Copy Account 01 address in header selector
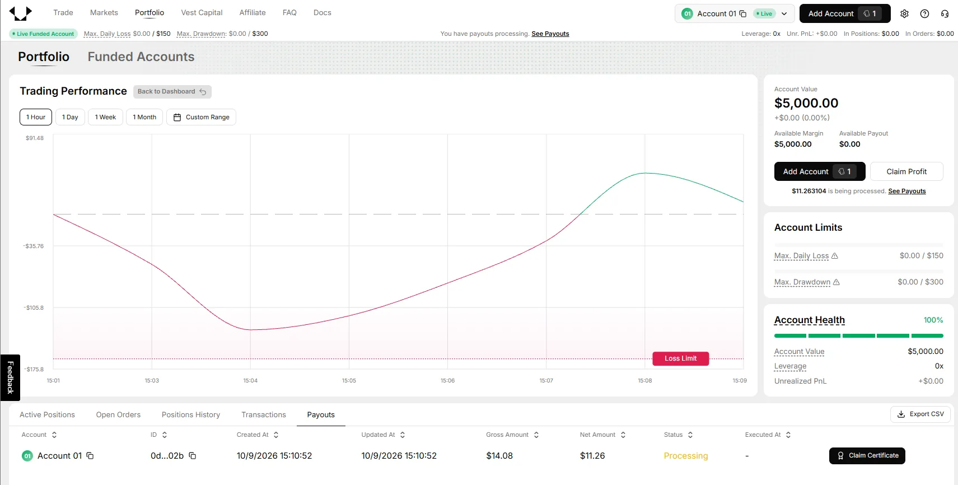This screenshot has height=485, width=958. pyautogui.click(x=743, y=13)
